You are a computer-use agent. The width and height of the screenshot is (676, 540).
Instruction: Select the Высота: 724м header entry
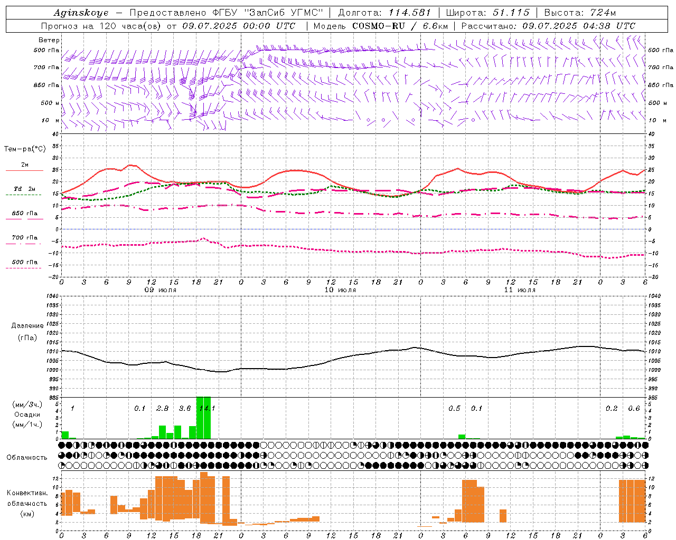(580, 13)
